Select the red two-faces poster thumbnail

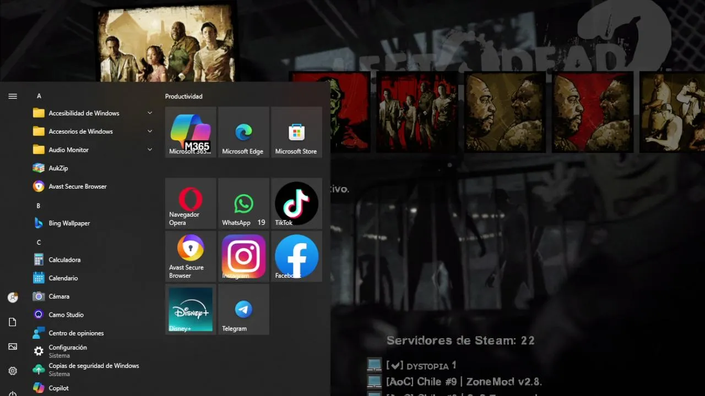(593, 112)
